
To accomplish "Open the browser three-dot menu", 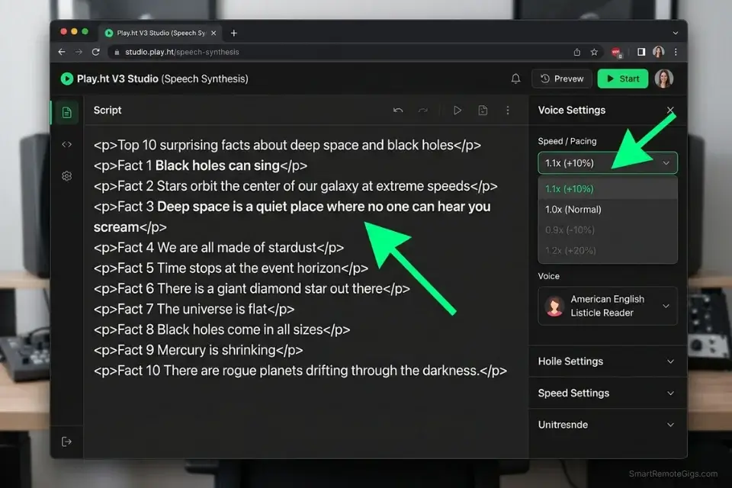I will (x=676, y=52).
